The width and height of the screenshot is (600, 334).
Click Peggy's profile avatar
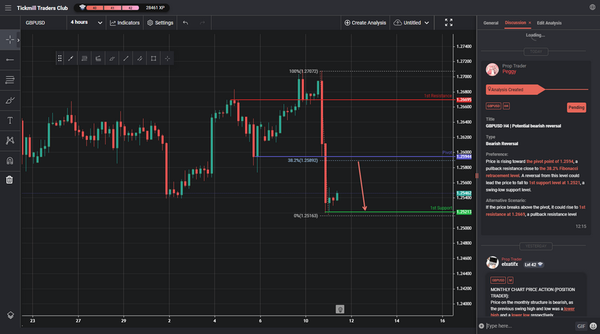tap(492, 69)
